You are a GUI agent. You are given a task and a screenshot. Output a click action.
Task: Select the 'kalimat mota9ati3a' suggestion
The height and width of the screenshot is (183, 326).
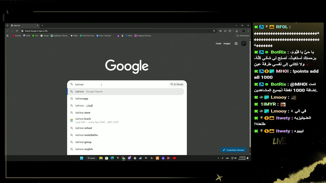(x=126, y=135)
